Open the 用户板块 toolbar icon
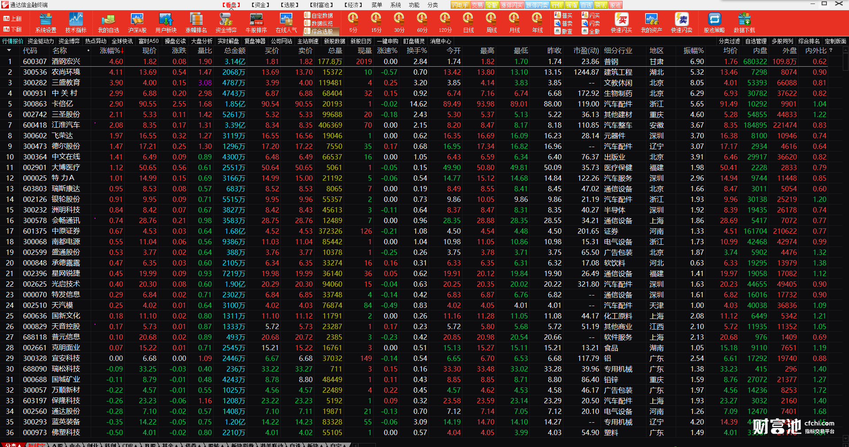The width and height of the screenshot is (849, 447). click(166, 23)
